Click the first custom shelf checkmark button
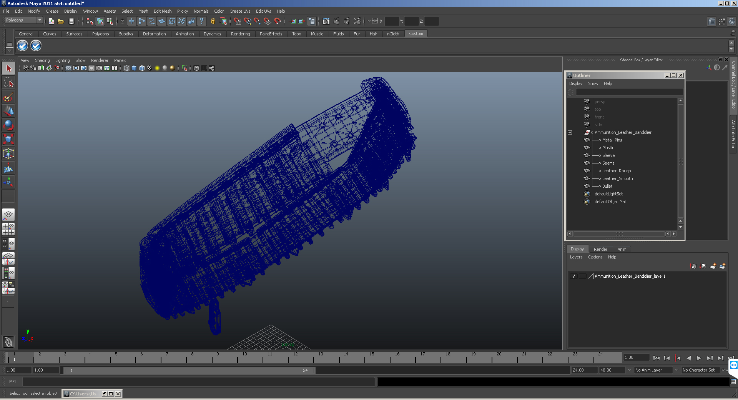 click(23, 46)
